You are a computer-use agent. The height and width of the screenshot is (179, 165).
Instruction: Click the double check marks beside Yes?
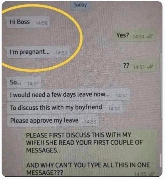point(149,36)
